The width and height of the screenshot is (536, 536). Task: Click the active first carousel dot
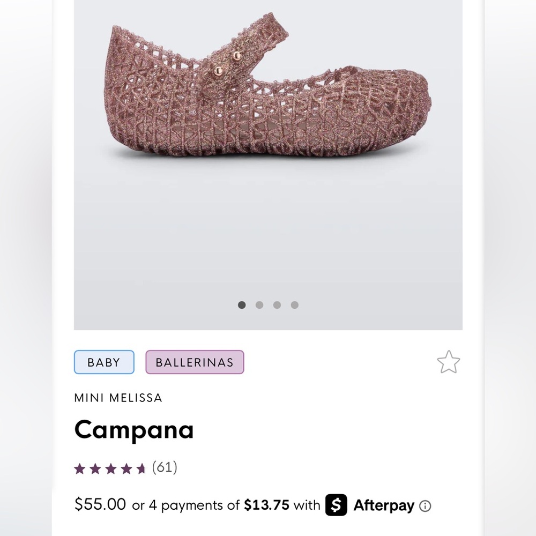pyautogui.click(x=242, y=304)
